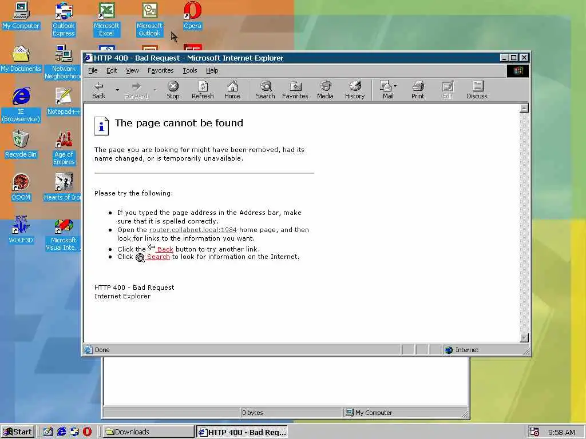Image resolution: width=586 pixels, height=439 pixels.
Task: Click the Stop toolbar button
Action: pos(173,90)
